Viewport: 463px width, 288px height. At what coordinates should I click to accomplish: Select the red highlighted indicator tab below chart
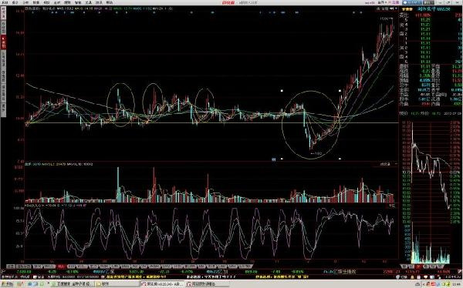pyautogui.click(x=61, y=266)
